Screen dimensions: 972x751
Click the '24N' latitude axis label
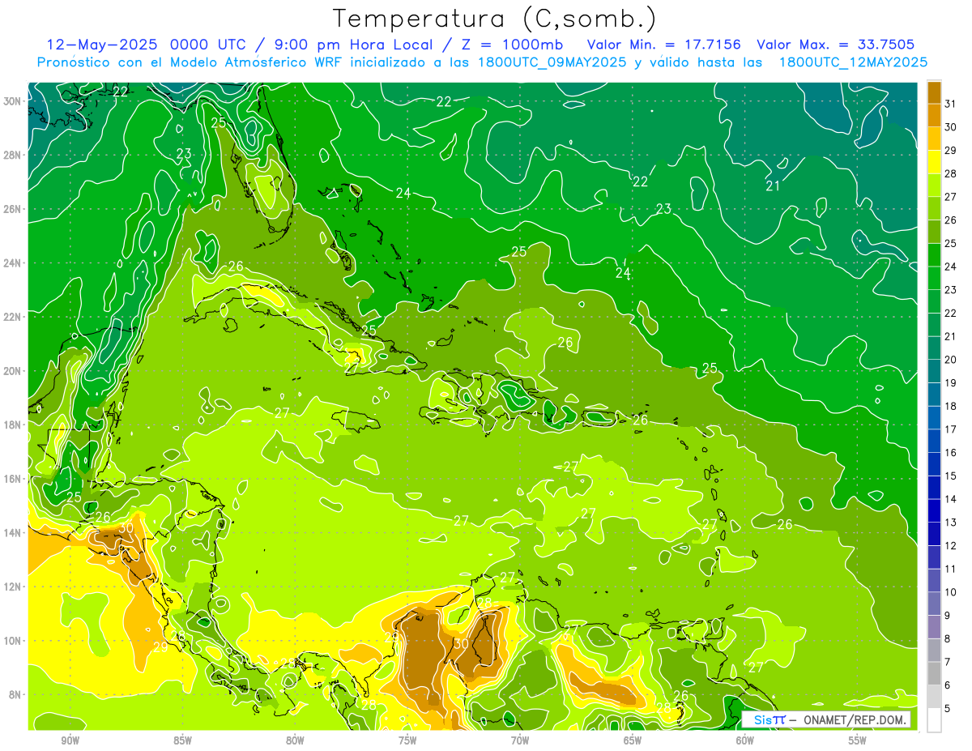tap(13, 262)
